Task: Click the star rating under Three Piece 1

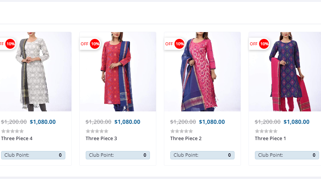Action: point(266,131)
